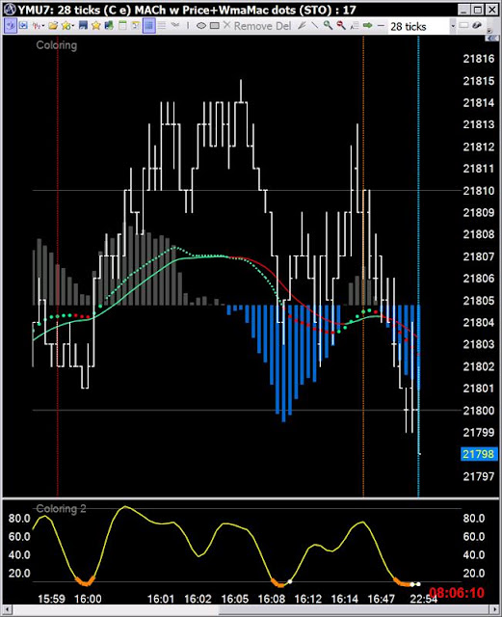Click the yellow star icon

pos(96,26)
